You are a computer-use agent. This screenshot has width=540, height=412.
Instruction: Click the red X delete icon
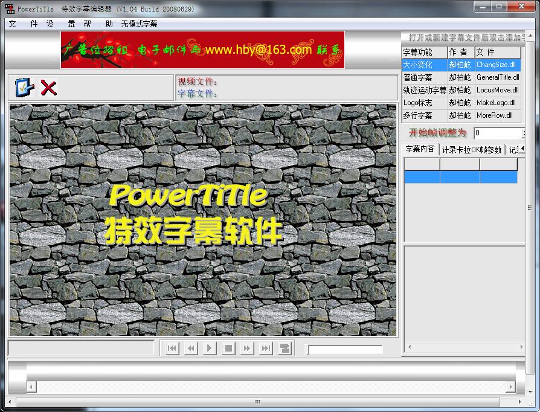coord(48,87)
